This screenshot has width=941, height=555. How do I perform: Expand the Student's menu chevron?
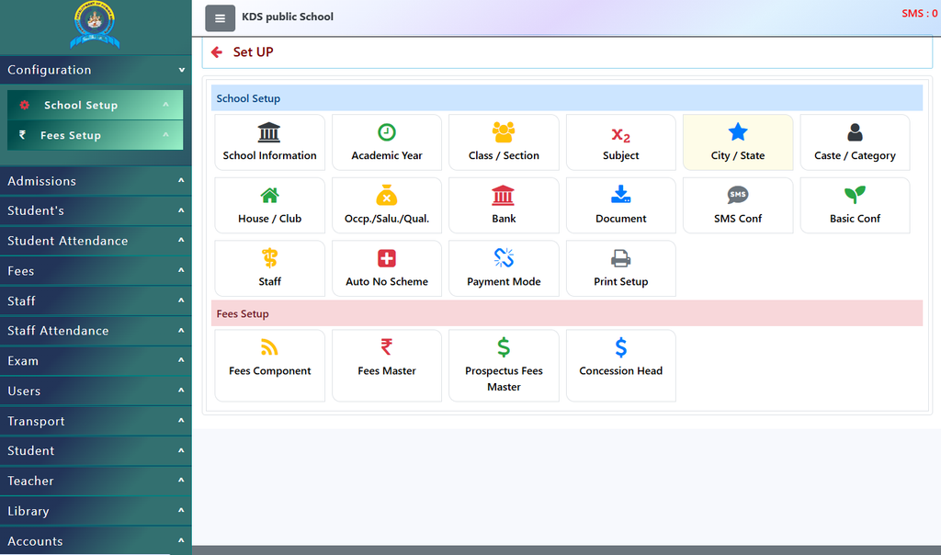pos(181,210)
